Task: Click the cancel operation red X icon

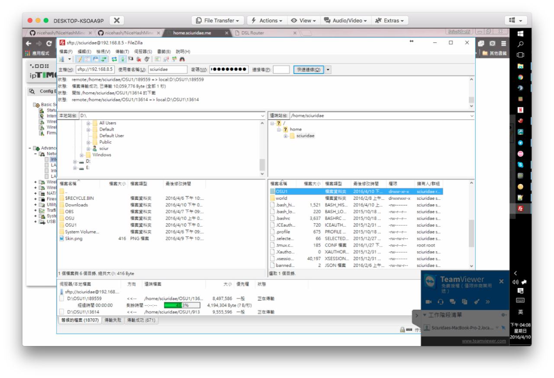Action: pos(138,59)
